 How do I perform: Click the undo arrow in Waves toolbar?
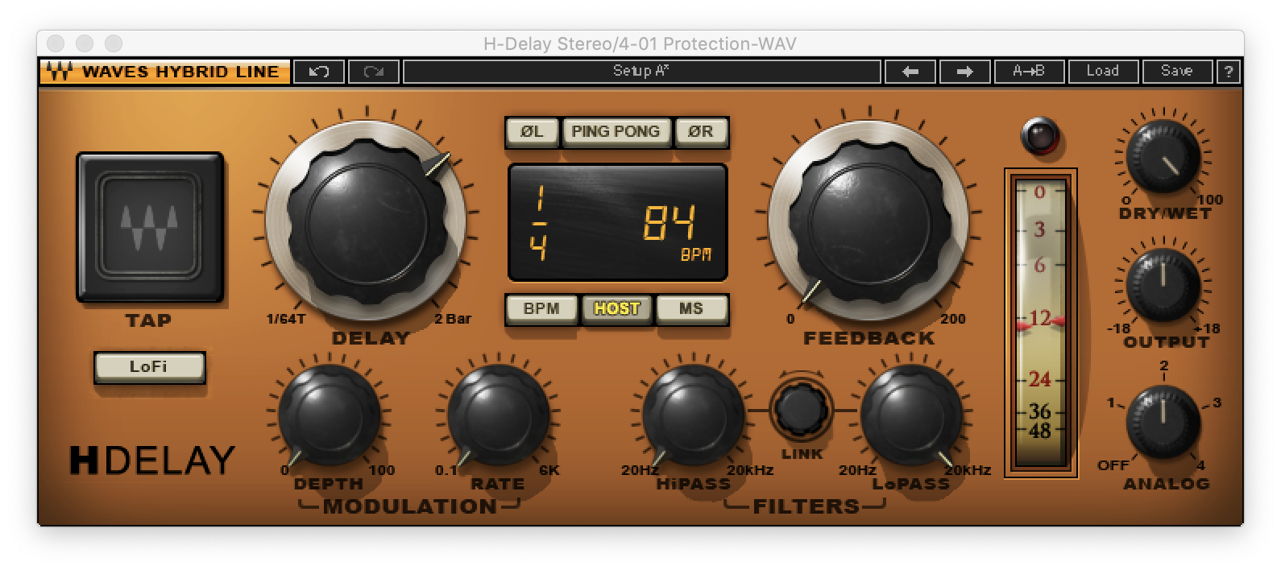click(318, 72)
